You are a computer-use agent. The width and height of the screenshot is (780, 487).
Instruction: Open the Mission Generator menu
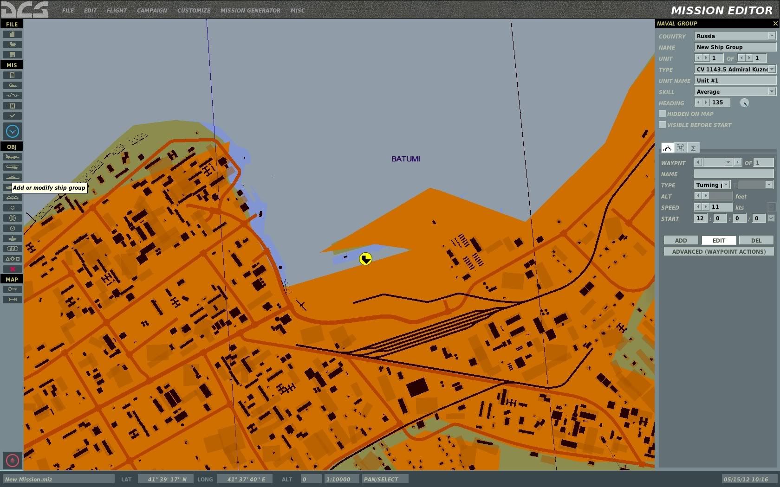(250, 10)
